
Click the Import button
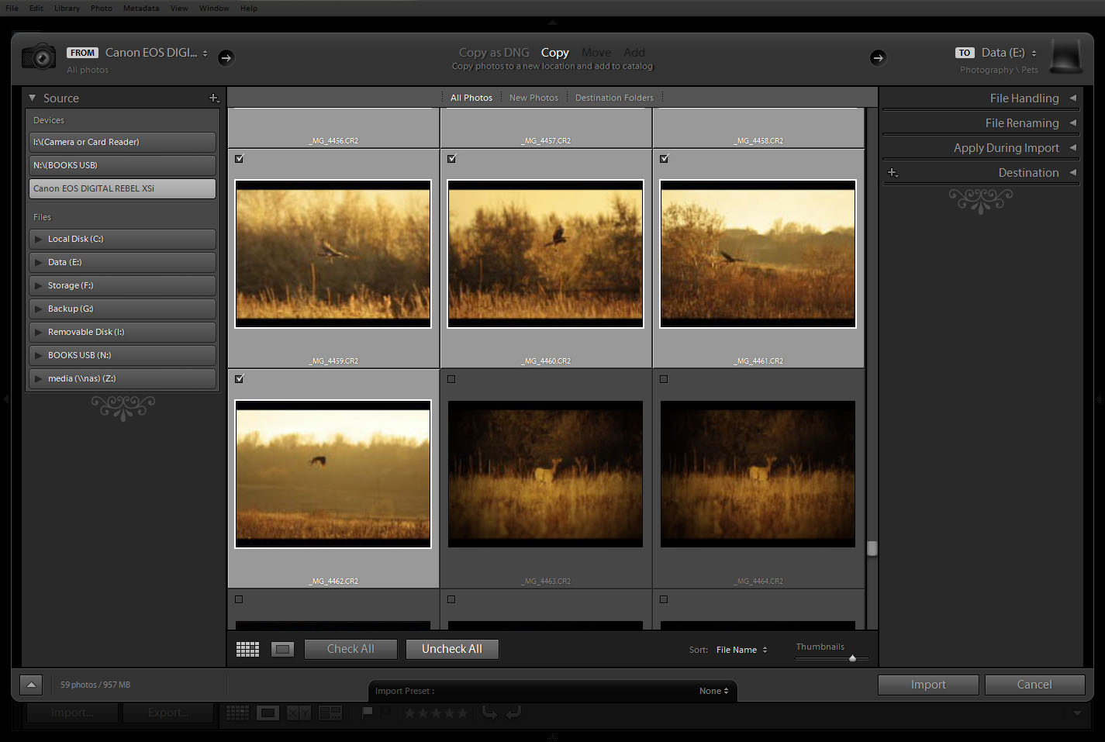(x=928, y=685)
